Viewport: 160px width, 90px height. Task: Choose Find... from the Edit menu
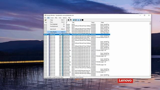coord(57,22)
